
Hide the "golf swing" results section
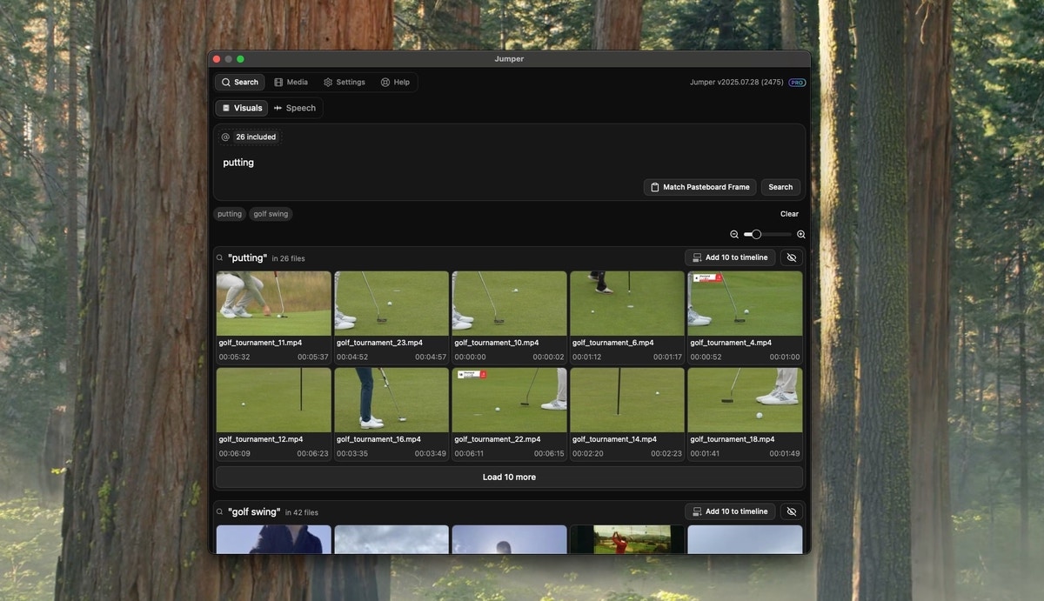(792, 511)
